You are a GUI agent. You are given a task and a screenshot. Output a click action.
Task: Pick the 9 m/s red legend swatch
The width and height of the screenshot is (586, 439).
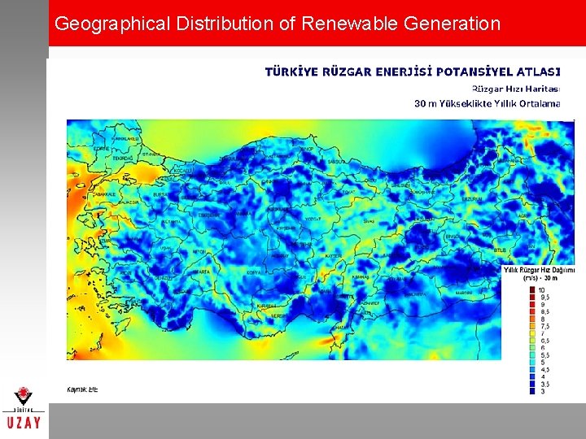point(532,305)
